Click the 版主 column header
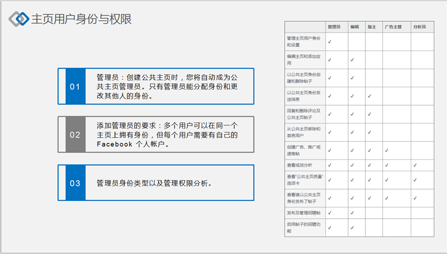This screenshot has height=254, width=447. (x=372, y=27)
